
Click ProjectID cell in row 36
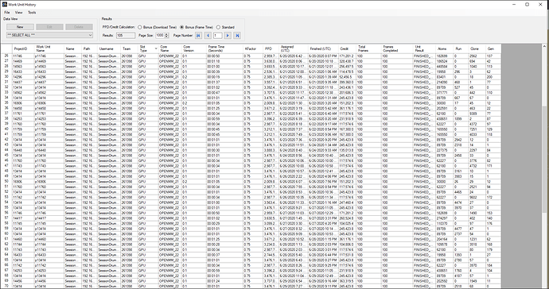pos(23,108)
